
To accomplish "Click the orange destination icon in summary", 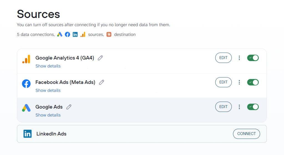I will coord(109,35).
